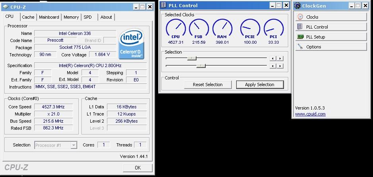Viewport: 373px width, 177px height.
Task: Click the Revision field E0
Action: point(136,80)
